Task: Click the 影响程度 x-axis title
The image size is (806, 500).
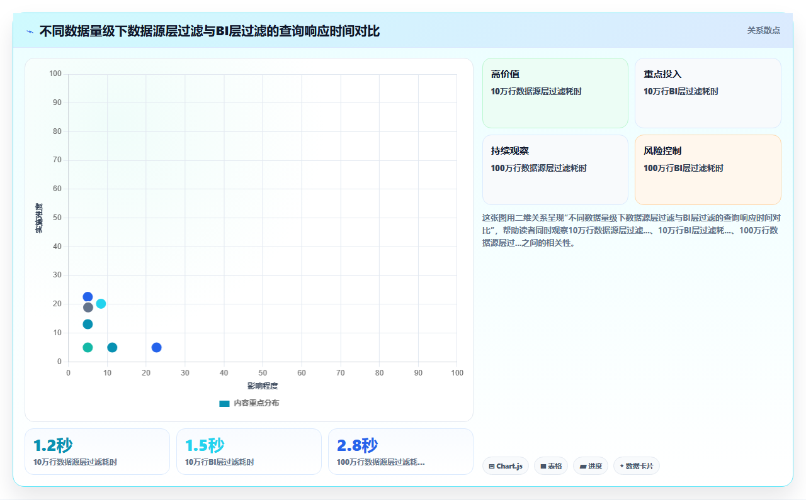Action: (263, 386)
